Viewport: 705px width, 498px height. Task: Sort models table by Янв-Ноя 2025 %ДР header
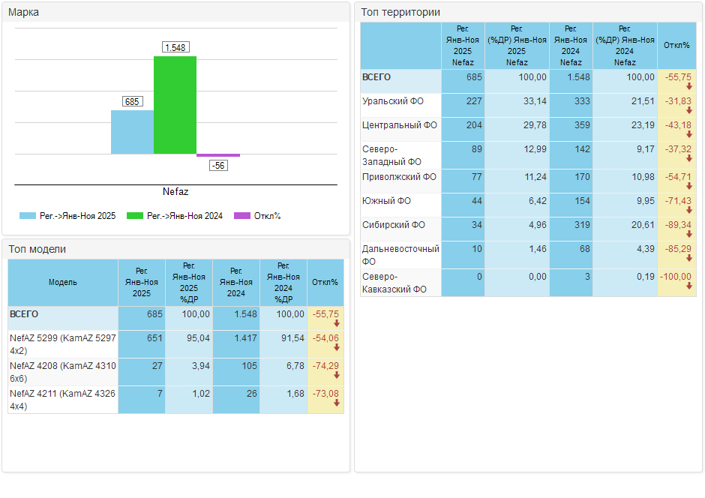coord(189,282)
